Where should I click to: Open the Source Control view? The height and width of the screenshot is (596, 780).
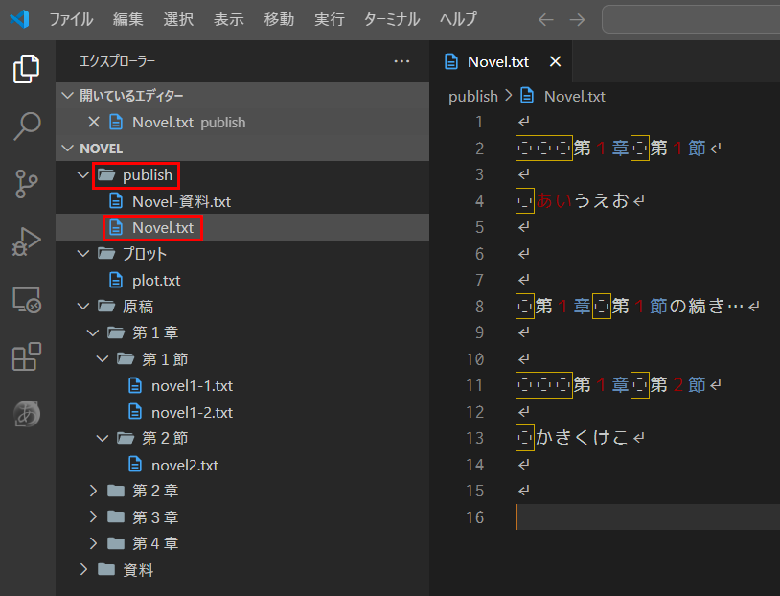coord(27,184)
